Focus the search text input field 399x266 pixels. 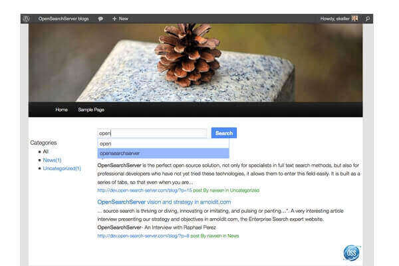coord(152,133)
